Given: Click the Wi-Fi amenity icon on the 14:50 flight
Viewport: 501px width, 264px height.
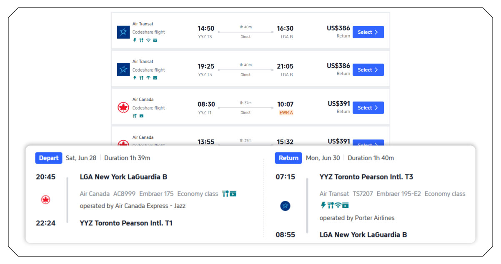Looking at the screenshot, I should click(148, 40).
